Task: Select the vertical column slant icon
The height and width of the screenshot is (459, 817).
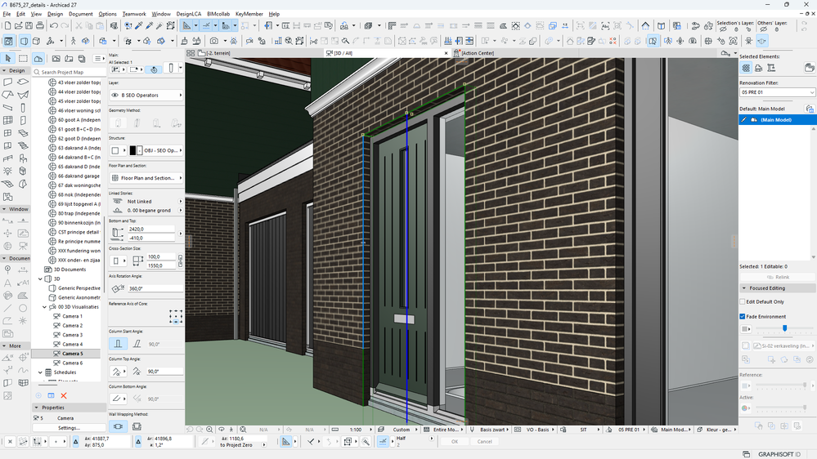Action: tap(118, 344)
